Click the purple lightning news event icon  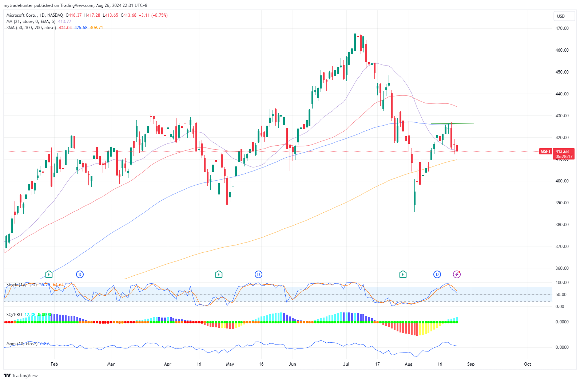click(457, 274)
